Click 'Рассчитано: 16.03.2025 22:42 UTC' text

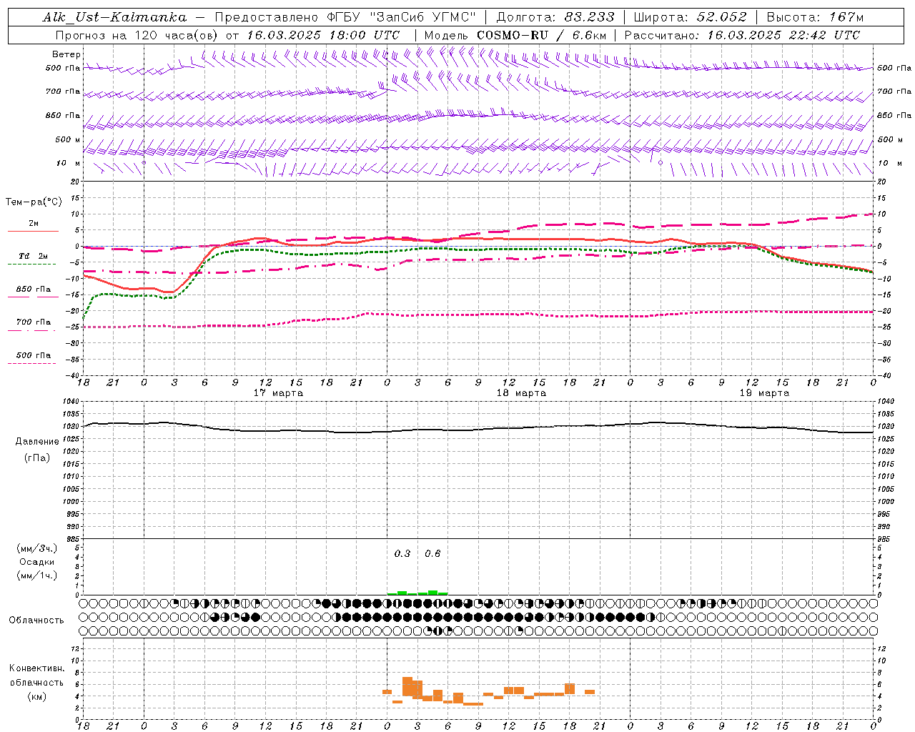tap(742, 35)
